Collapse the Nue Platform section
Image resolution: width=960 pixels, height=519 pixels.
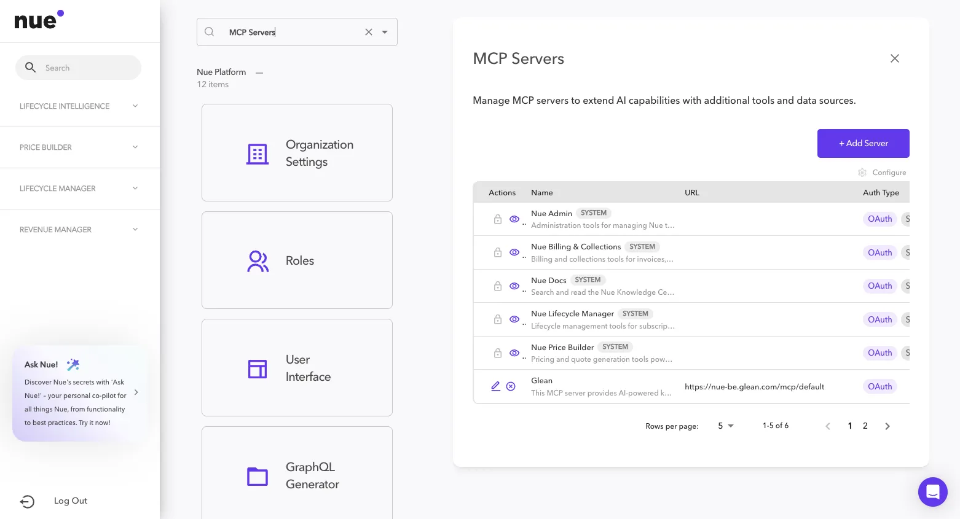(259, 72)
